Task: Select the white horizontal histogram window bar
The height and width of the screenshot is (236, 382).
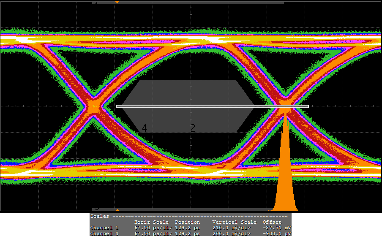Action: coord(212,106)
